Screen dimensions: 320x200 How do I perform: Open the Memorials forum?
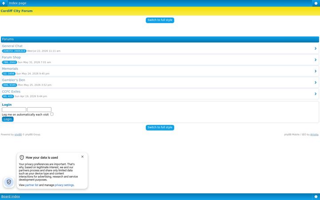(10, 69)
